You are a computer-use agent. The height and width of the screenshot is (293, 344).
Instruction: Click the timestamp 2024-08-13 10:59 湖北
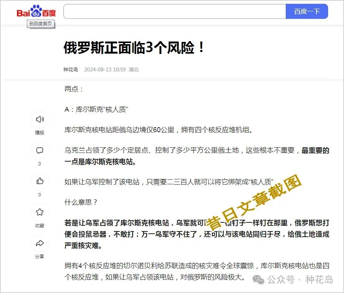pos(106,69)
